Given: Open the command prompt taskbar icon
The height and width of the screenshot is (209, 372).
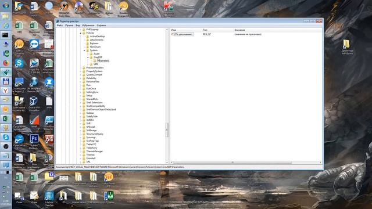Looking at the screenshot, I should coord(6,35).
